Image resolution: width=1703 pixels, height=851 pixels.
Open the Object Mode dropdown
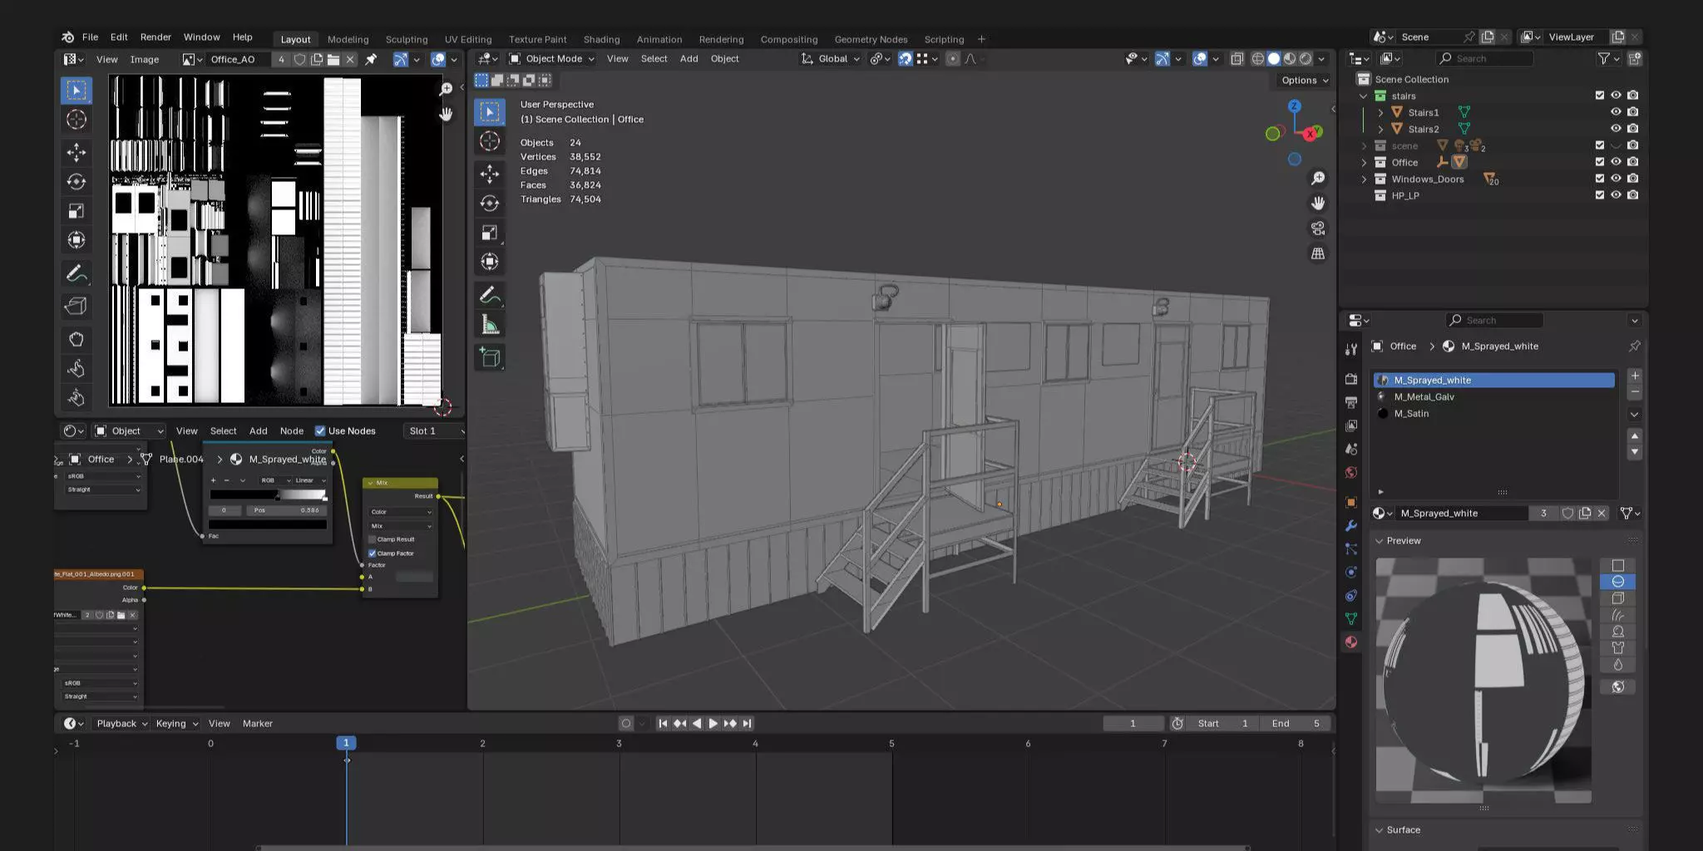[x=551, y=59]
